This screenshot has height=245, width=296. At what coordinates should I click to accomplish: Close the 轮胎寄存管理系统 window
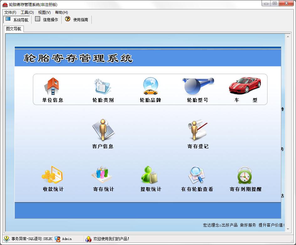[x=286, y=3]
